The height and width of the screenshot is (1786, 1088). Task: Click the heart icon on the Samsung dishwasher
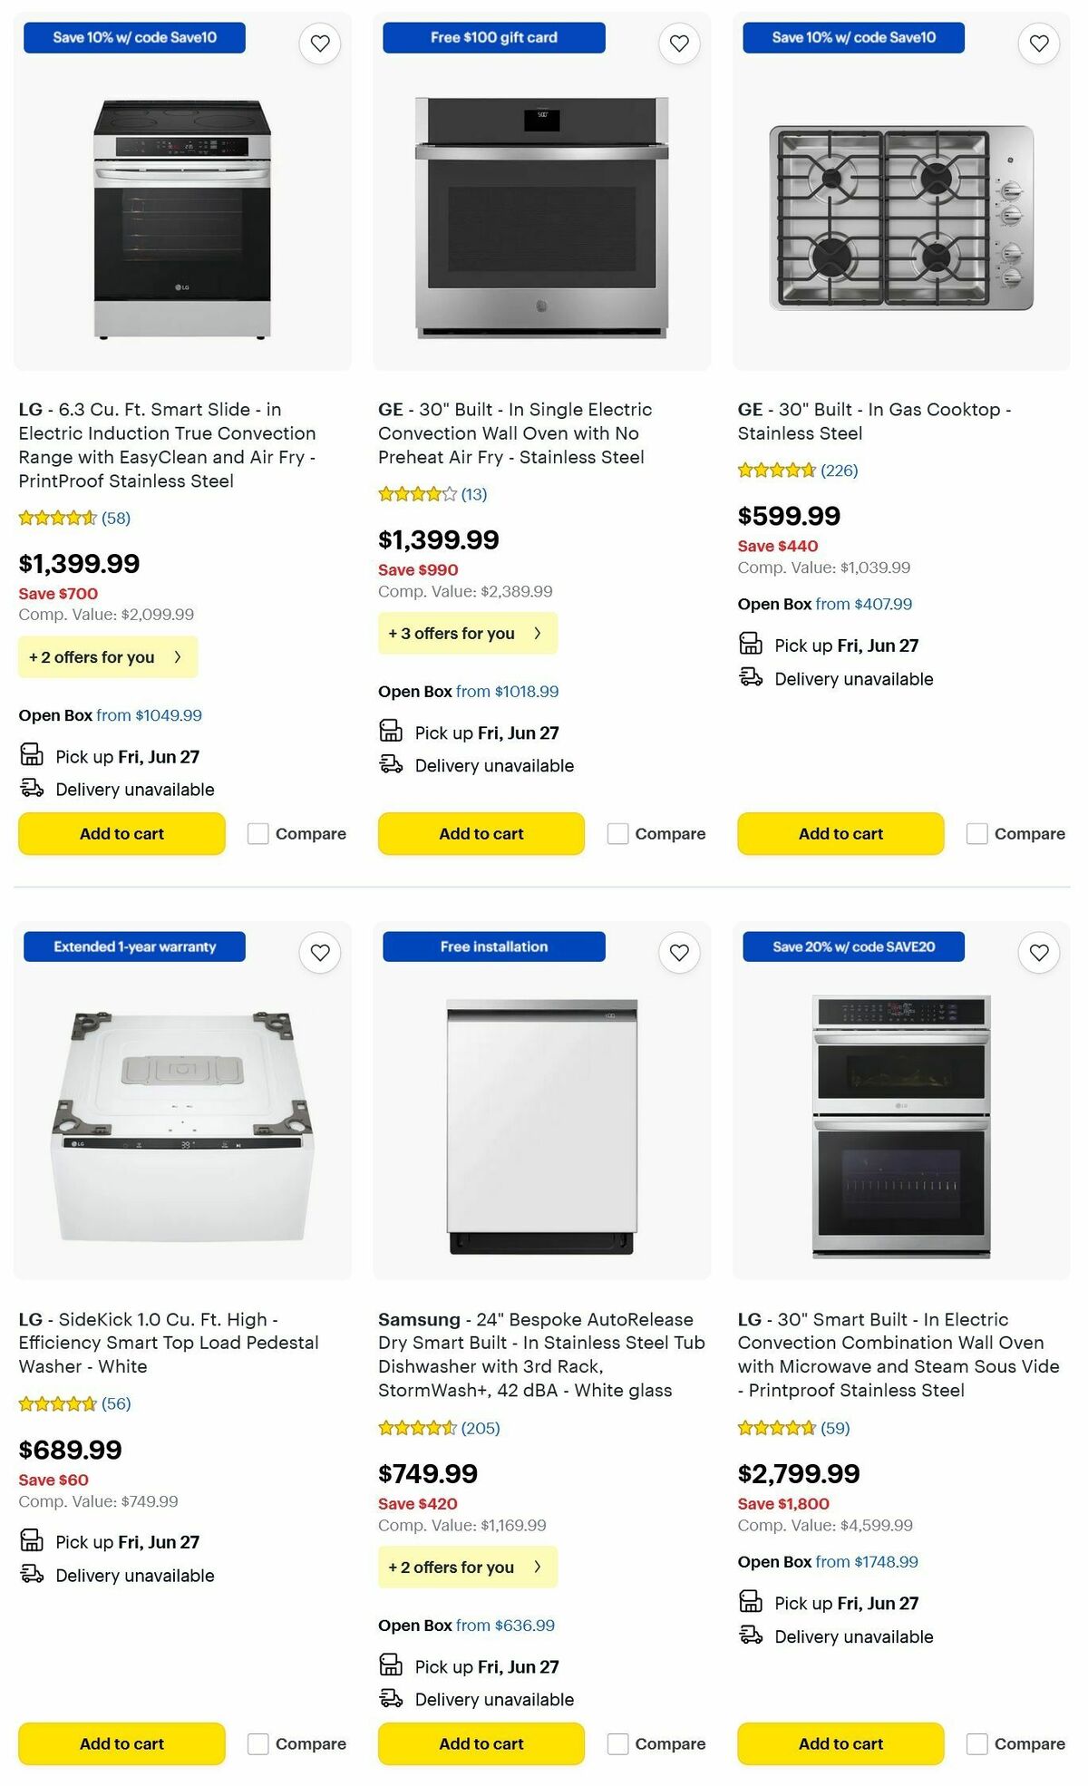(x=678, y=953)
